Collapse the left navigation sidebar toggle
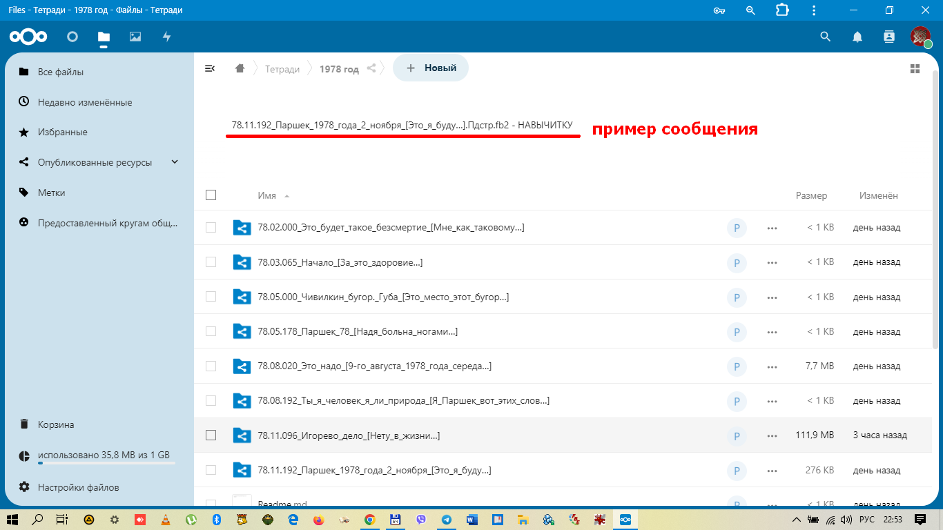The image size is (943, 530). tap(210, 68)
